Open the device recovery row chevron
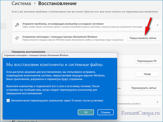Viewport: 163px width, 122px height. (x=157, y=102)
